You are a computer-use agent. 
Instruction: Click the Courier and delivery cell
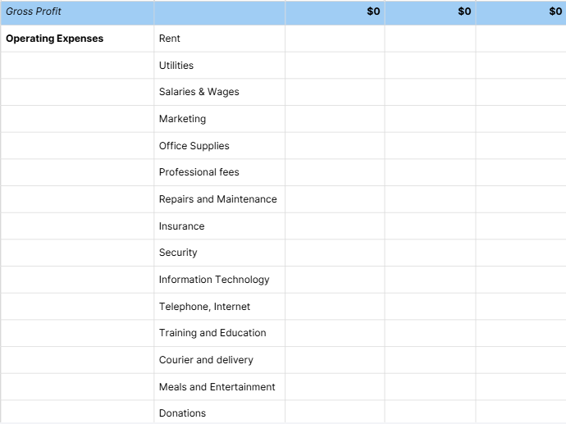[220, 360]
